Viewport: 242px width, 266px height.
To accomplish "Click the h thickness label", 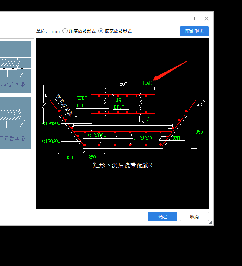I will click(x=198, y=104).
